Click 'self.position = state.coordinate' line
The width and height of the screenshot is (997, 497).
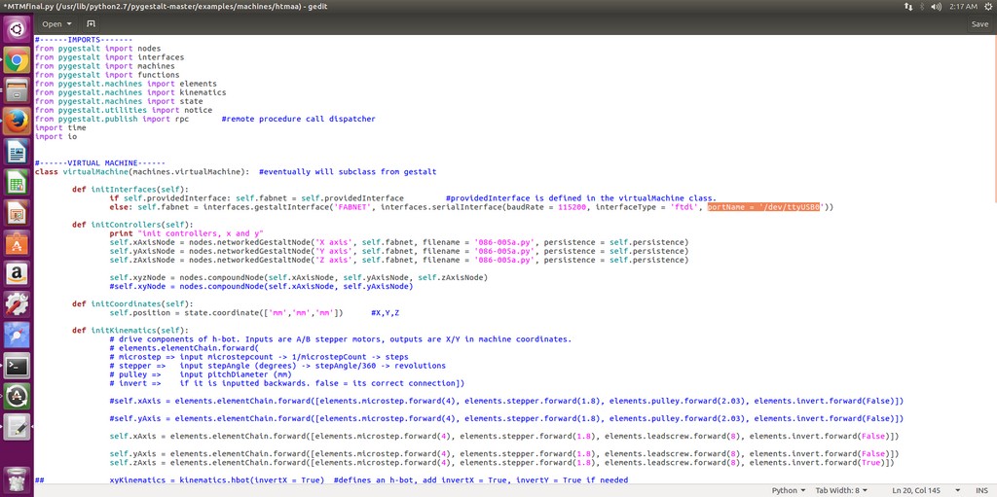226,312
